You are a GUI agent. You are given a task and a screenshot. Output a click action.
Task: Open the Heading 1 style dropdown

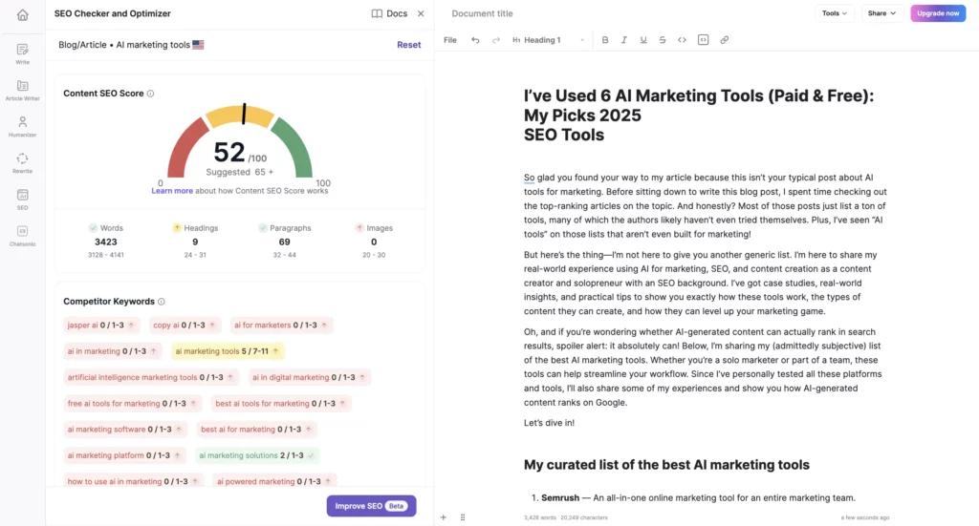click(x=548, y=40)
